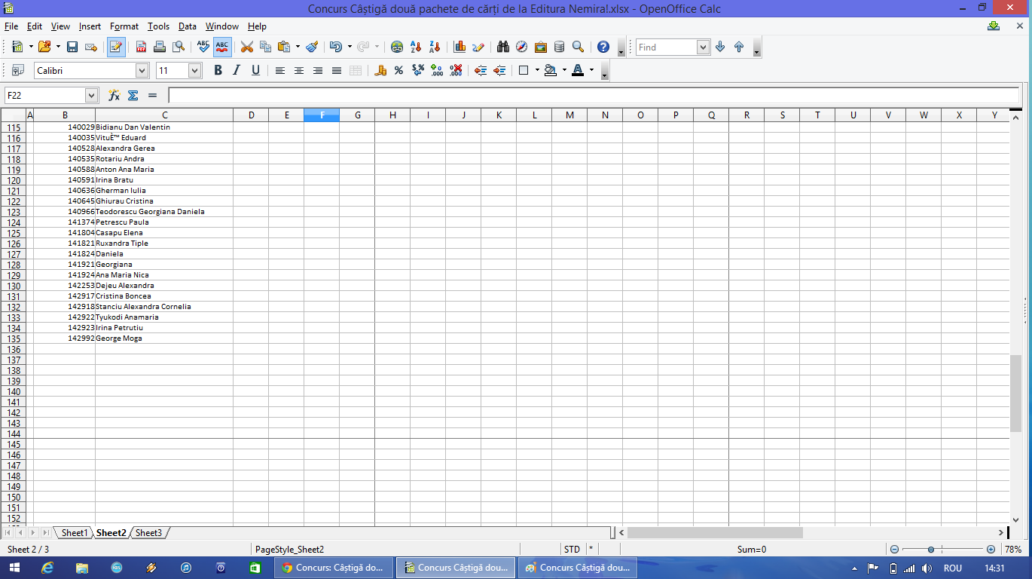The width and height of the screenshot is (1032, 579).
Task: Click the Cut scissors icon
Action: (x=246, y=47)
